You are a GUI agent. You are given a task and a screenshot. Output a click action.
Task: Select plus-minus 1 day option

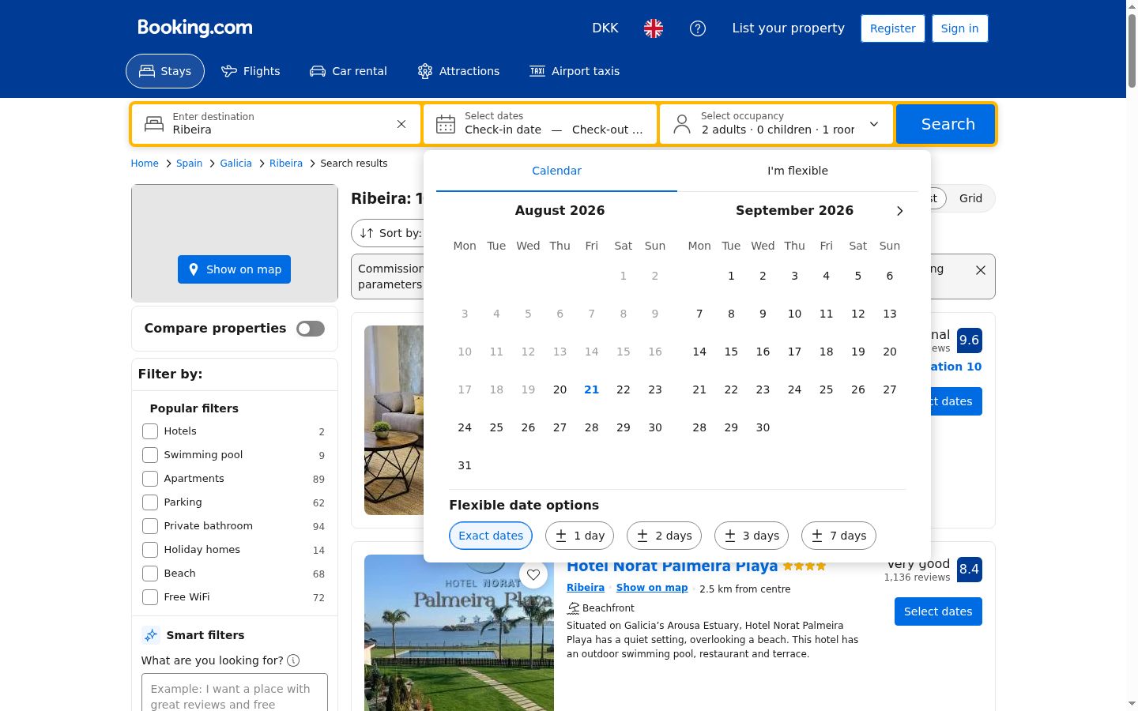click(580, 536)
